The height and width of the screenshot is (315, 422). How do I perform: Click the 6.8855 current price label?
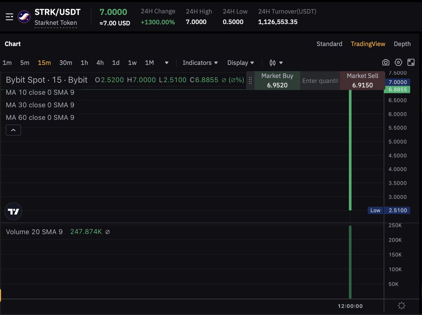(x=397, y=90)
